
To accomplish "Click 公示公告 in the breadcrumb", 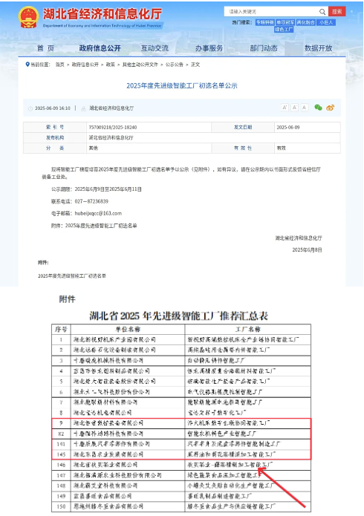I will pos(175,65).
